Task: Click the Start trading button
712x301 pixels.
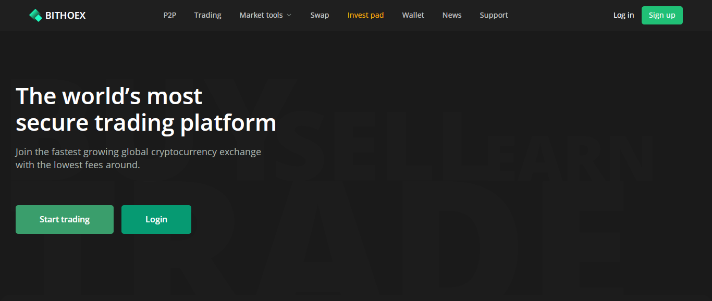Action: pyautogui.click(x=65, y=219)
